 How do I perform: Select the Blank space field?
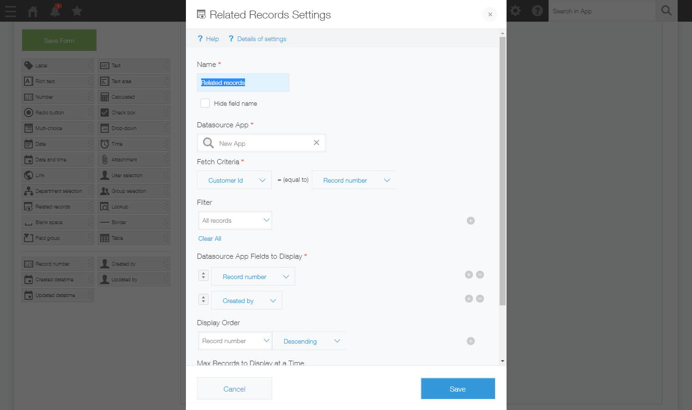click(x=58, y=222)
